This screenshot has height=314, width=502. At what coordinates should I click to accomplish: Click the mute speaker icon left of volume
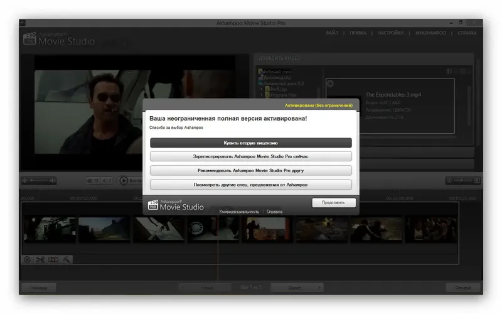24,181
